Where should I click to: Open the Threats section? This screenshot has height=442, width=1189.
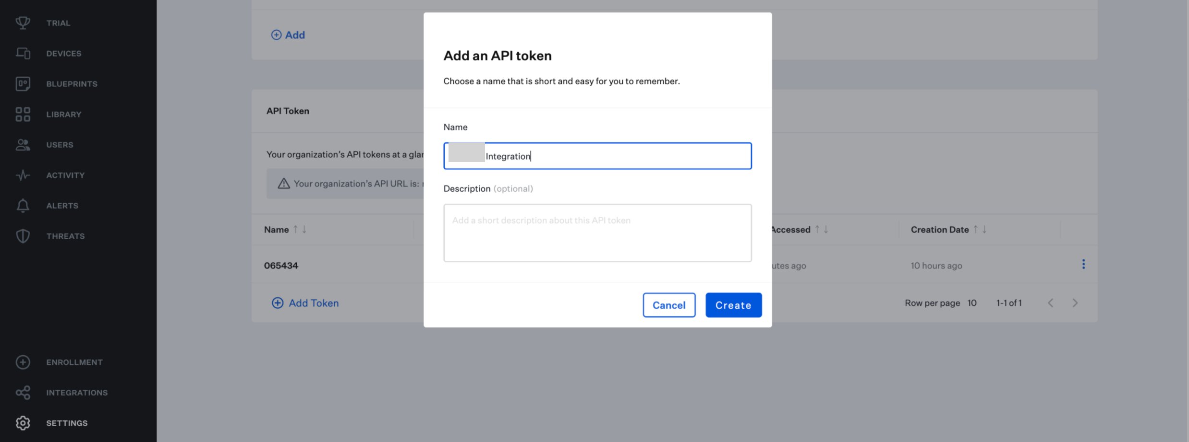coord(65,236)
